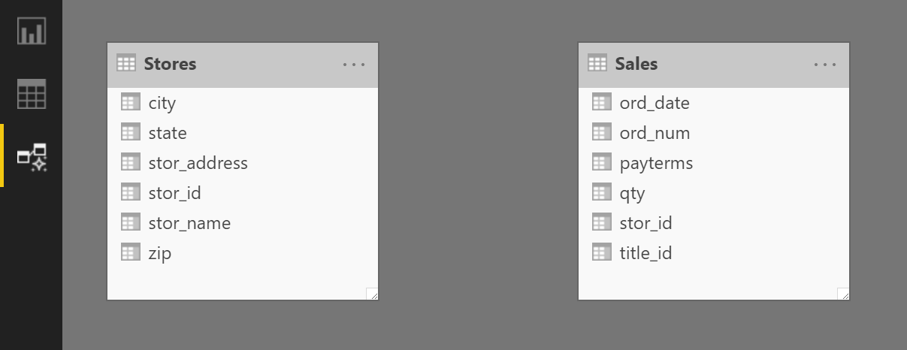This screenshot has width=907, height=350.
Task: Click the stor_name field
Action: pyautogui.click(x=243, y=223)
